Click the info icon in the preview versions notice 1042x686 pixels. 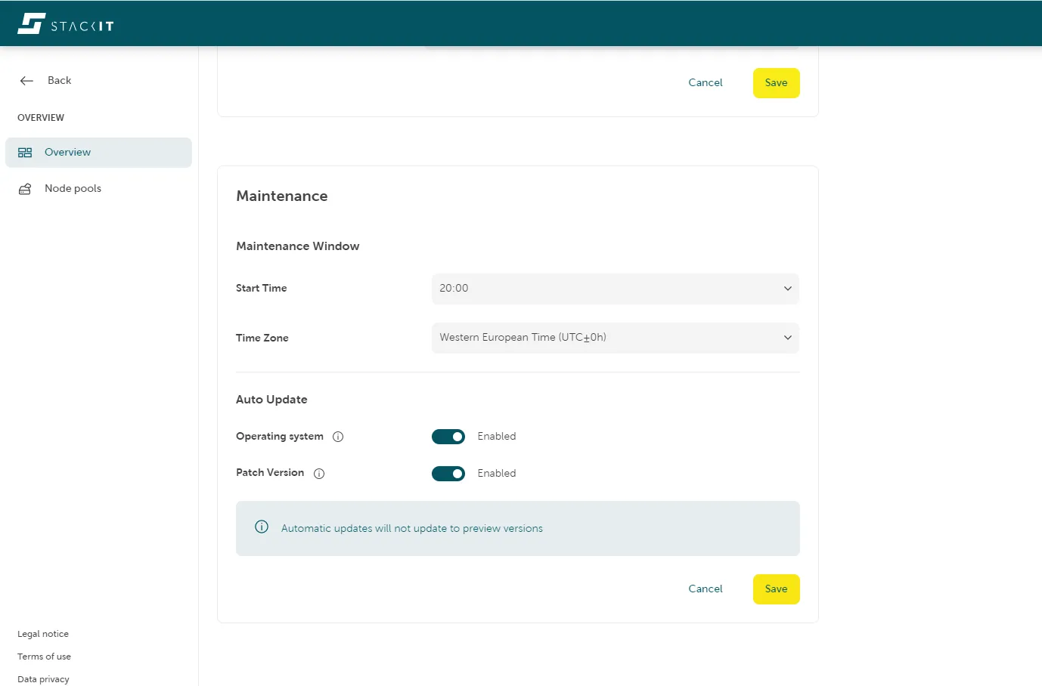point(261,527)
